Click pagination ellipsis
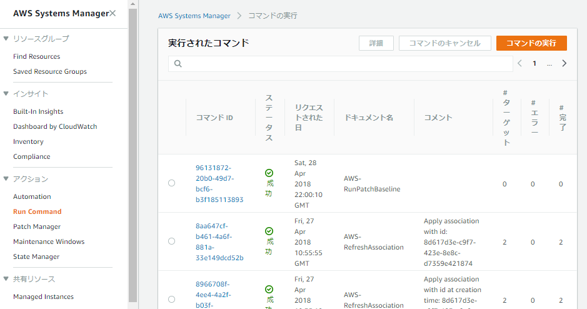 click(549, 64)
